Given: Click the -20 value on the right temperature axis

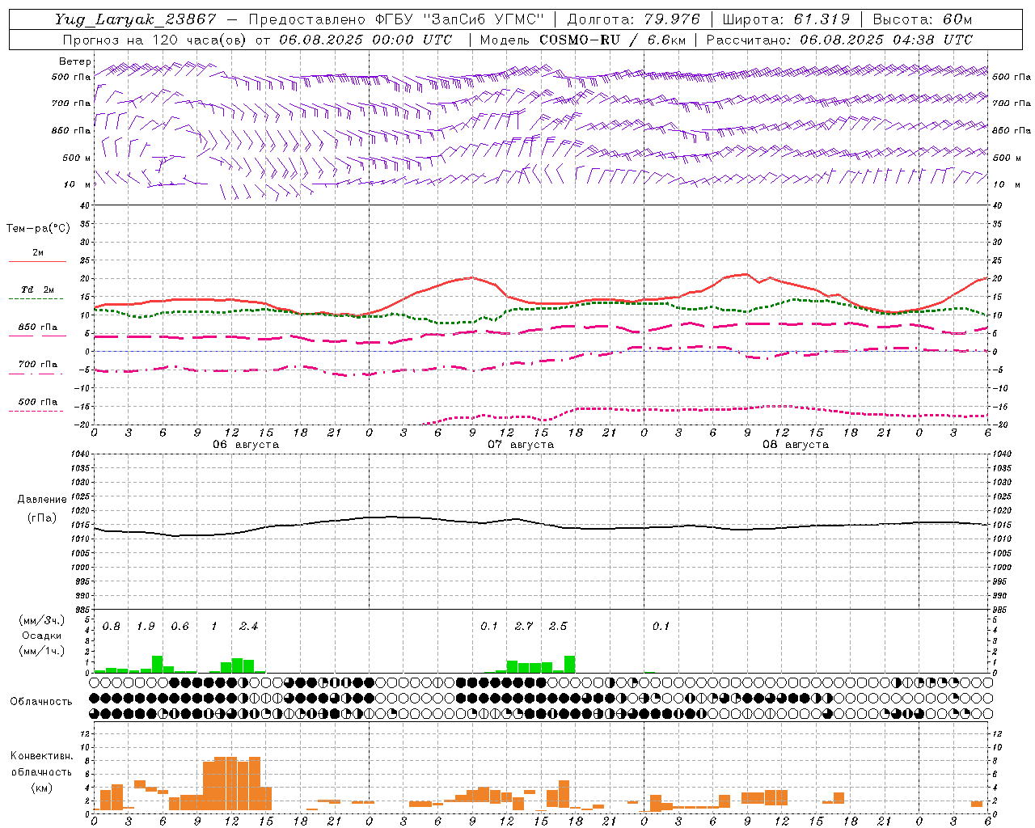Looking at the screenshot, I should click(999, 425).
